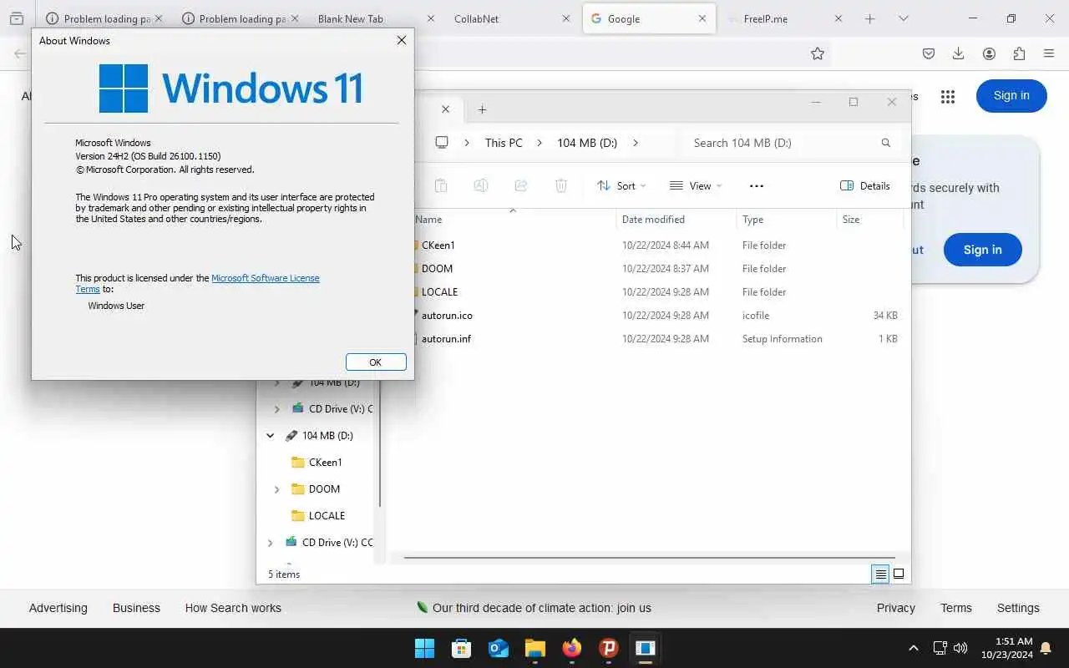The width and height of the screenshot is (1069, 668).
Task: Switch to details list view in status bar
Action: (x=880, y=574)
